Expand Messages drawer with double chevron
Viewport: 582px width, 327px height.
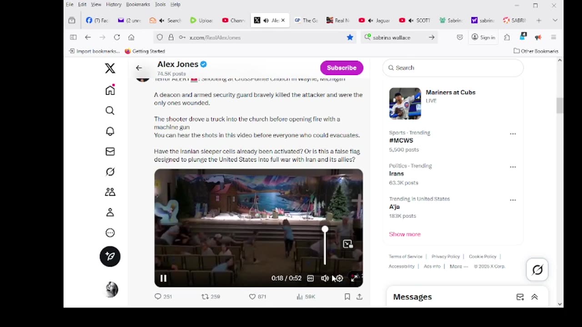pos(535,297)
